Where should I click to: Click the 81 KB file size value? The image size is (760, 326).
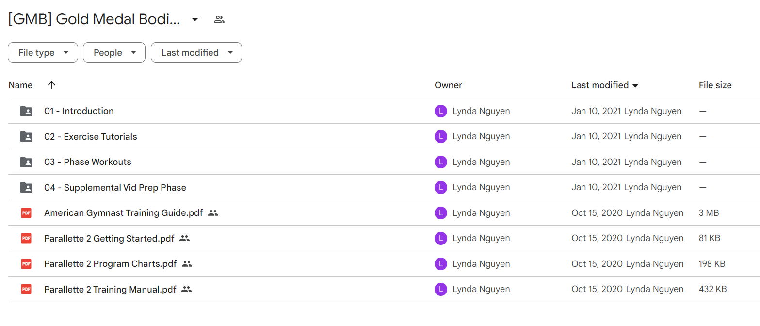710,238
